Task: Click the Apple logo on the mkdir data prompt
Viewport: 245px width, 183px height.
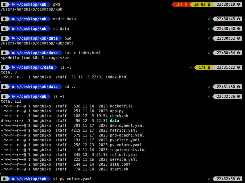Action: tap(4, 19)
